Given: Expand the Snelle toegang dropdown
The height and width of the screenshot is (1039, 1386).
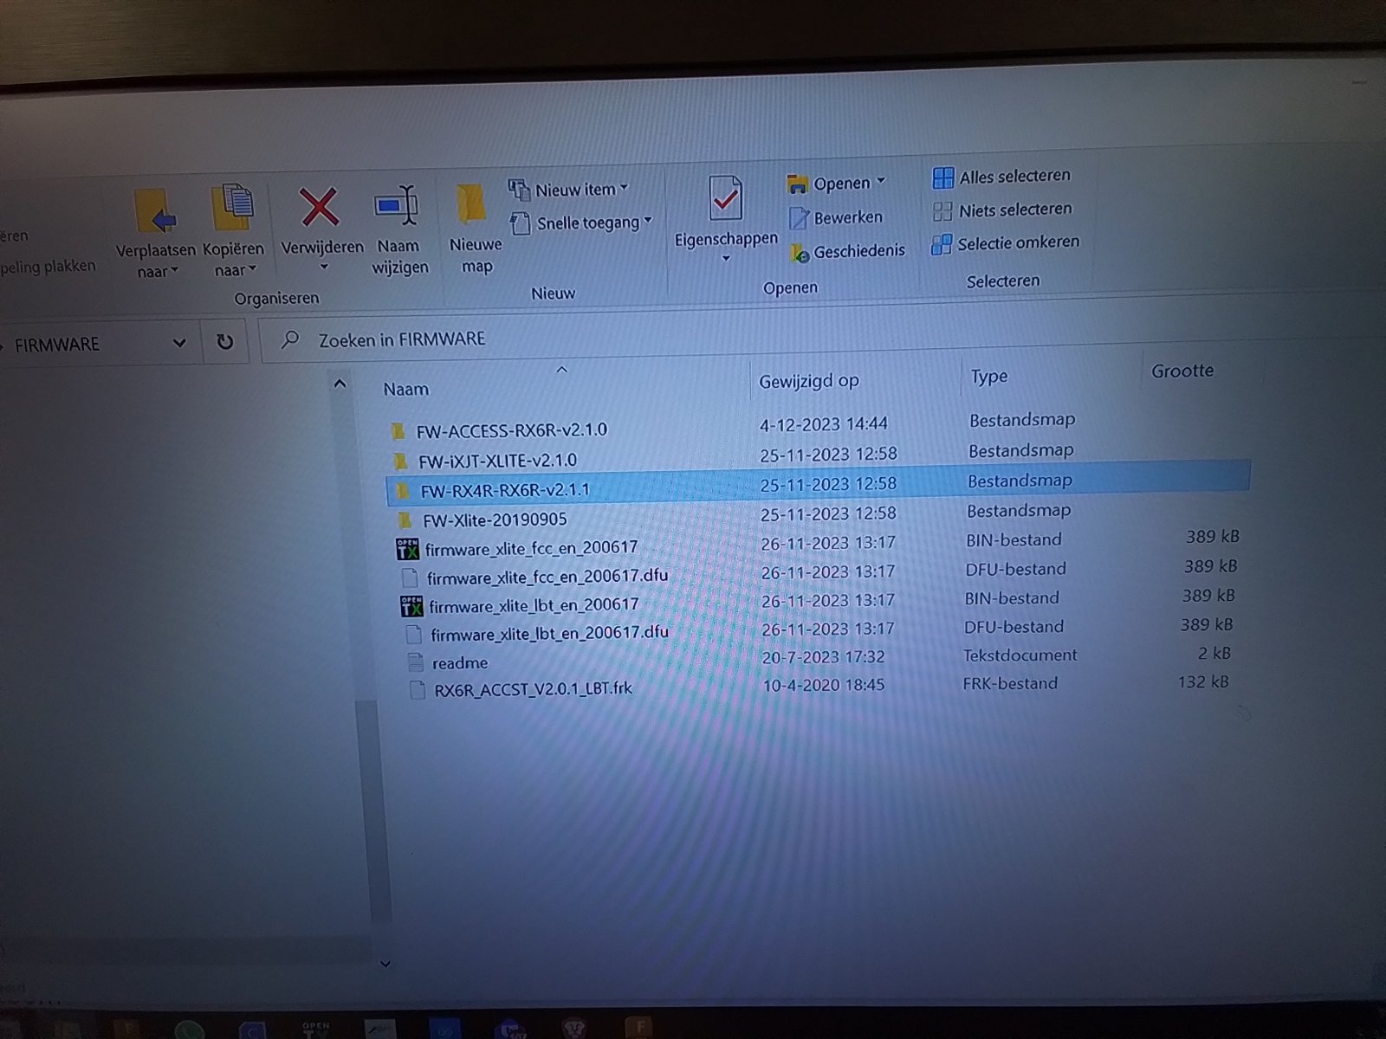Looking at the screenshot, I should 648,220.
